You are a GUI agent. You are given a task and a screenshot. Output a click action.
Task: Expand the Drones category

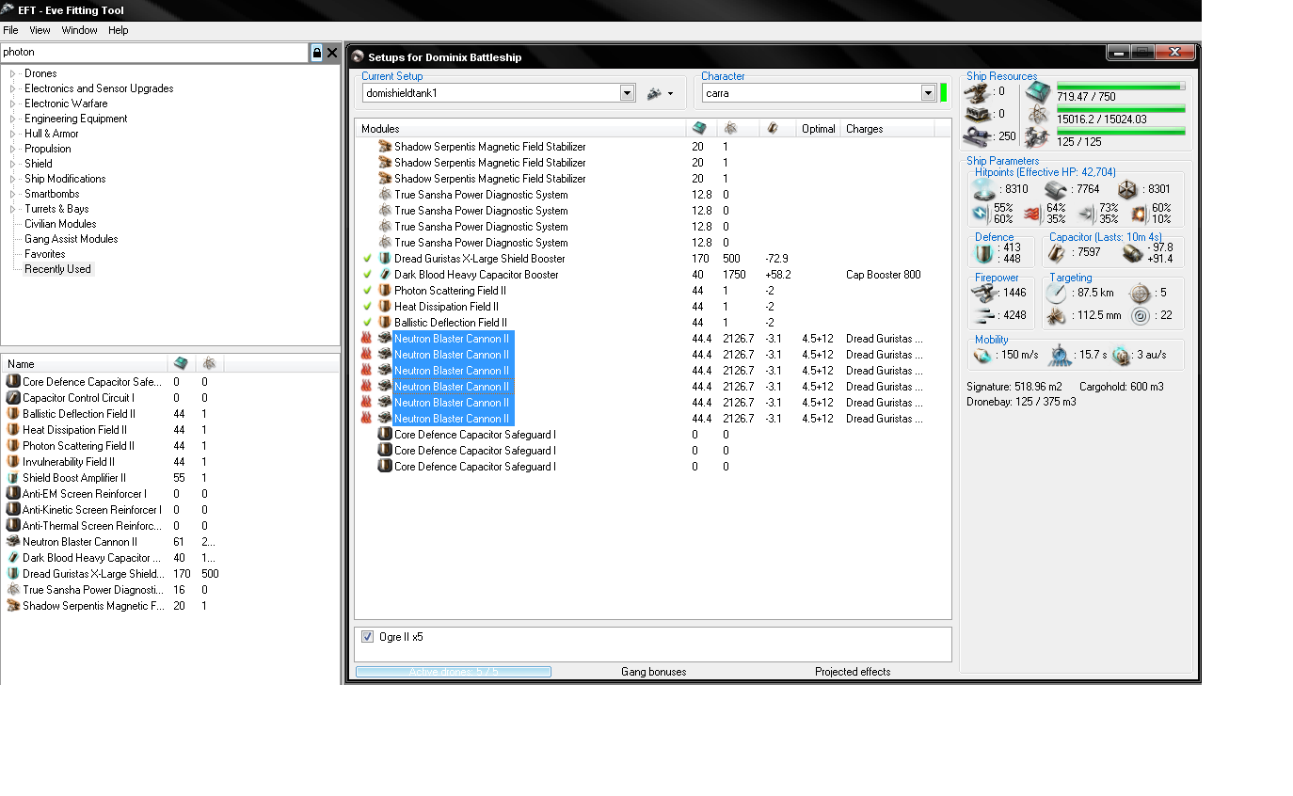(x=13, y=73)
